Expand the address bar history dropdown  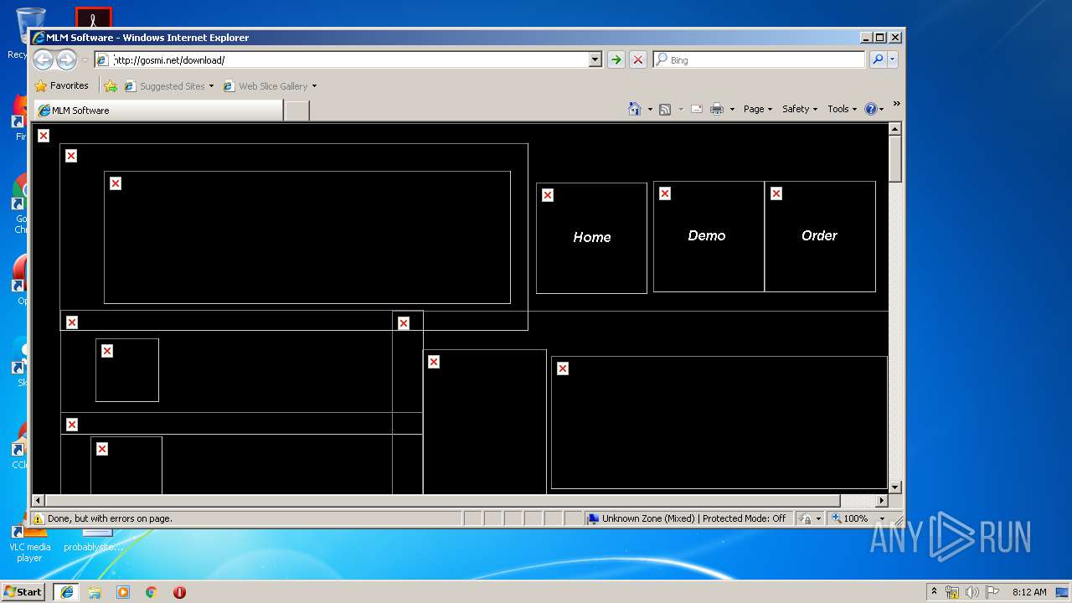point(595,59)
